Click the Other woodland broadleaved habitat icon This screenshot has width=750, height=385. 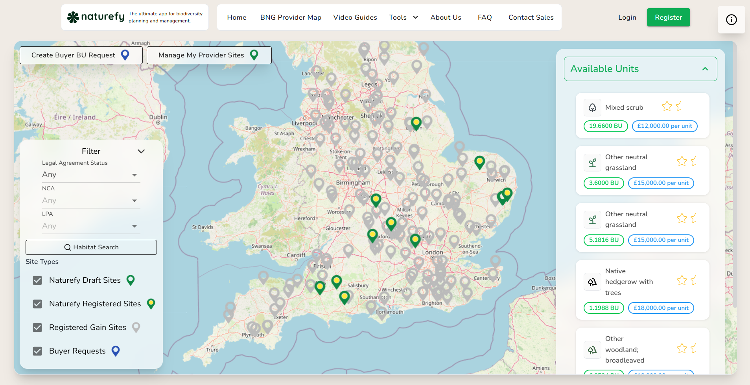pos(592,350)
